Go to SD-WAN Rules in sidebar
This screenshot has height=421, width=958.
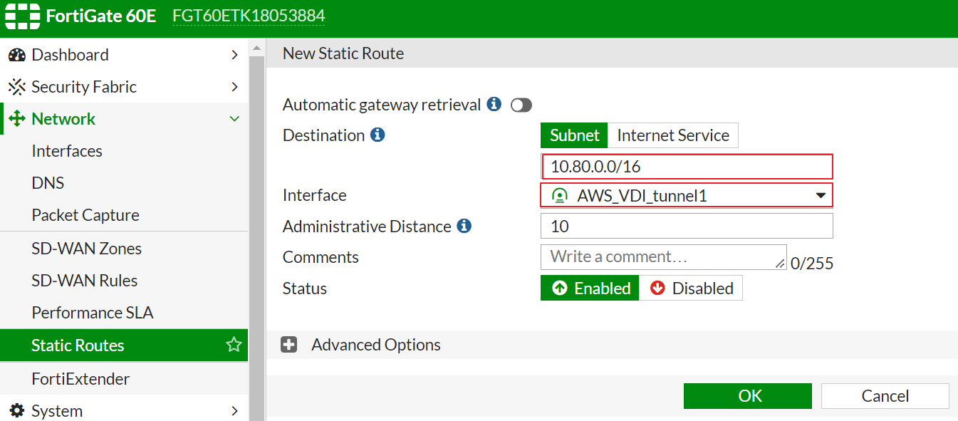coord(84,281)
